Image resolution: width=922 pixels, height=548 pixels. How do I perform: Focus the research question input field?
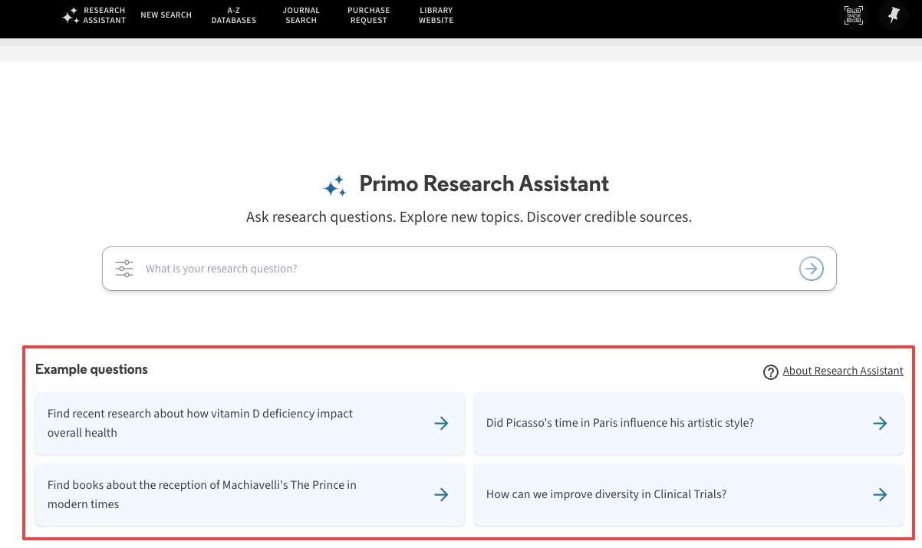point(460,269)
